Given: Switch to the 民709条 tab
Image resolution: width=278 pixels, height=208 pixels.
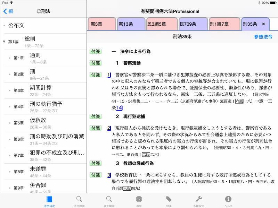Looking at the screenshot, I should coord(193,24).
